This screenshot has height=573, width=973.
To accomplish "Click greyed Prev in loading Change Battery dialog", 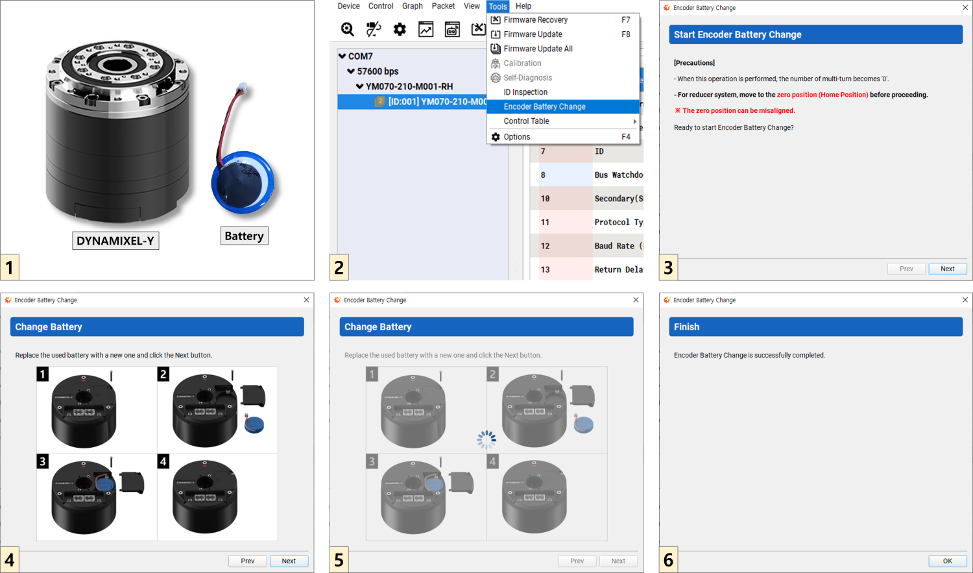I will coord(577,561).
